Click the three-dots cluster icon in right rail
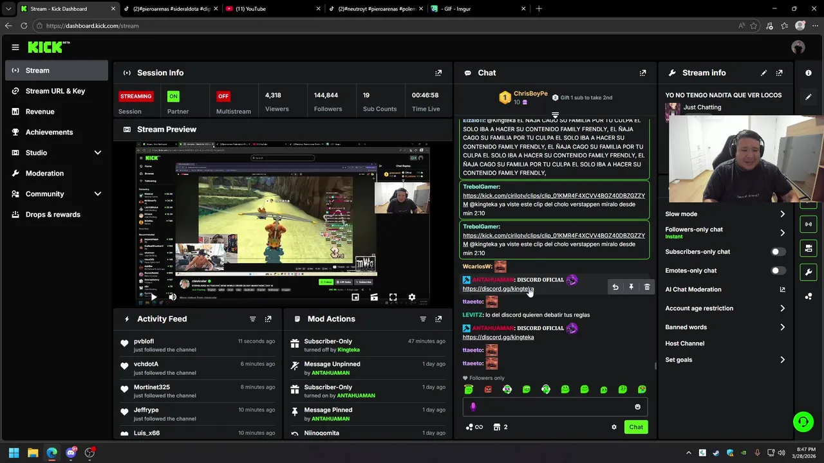The image size is (824, 463). (809, 296)
